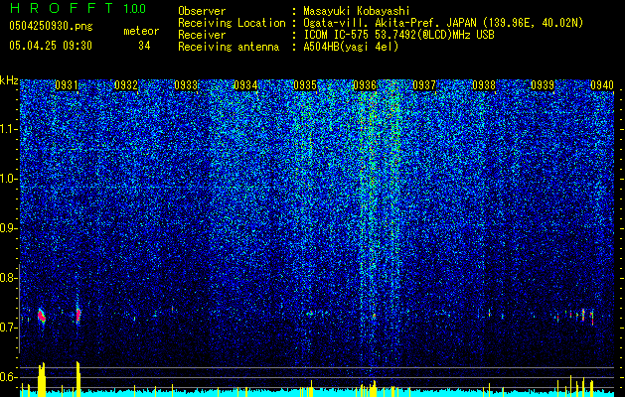Click the 0938 time marker
The width and height of the screenshot is (625, 397).
click(484, 85)
